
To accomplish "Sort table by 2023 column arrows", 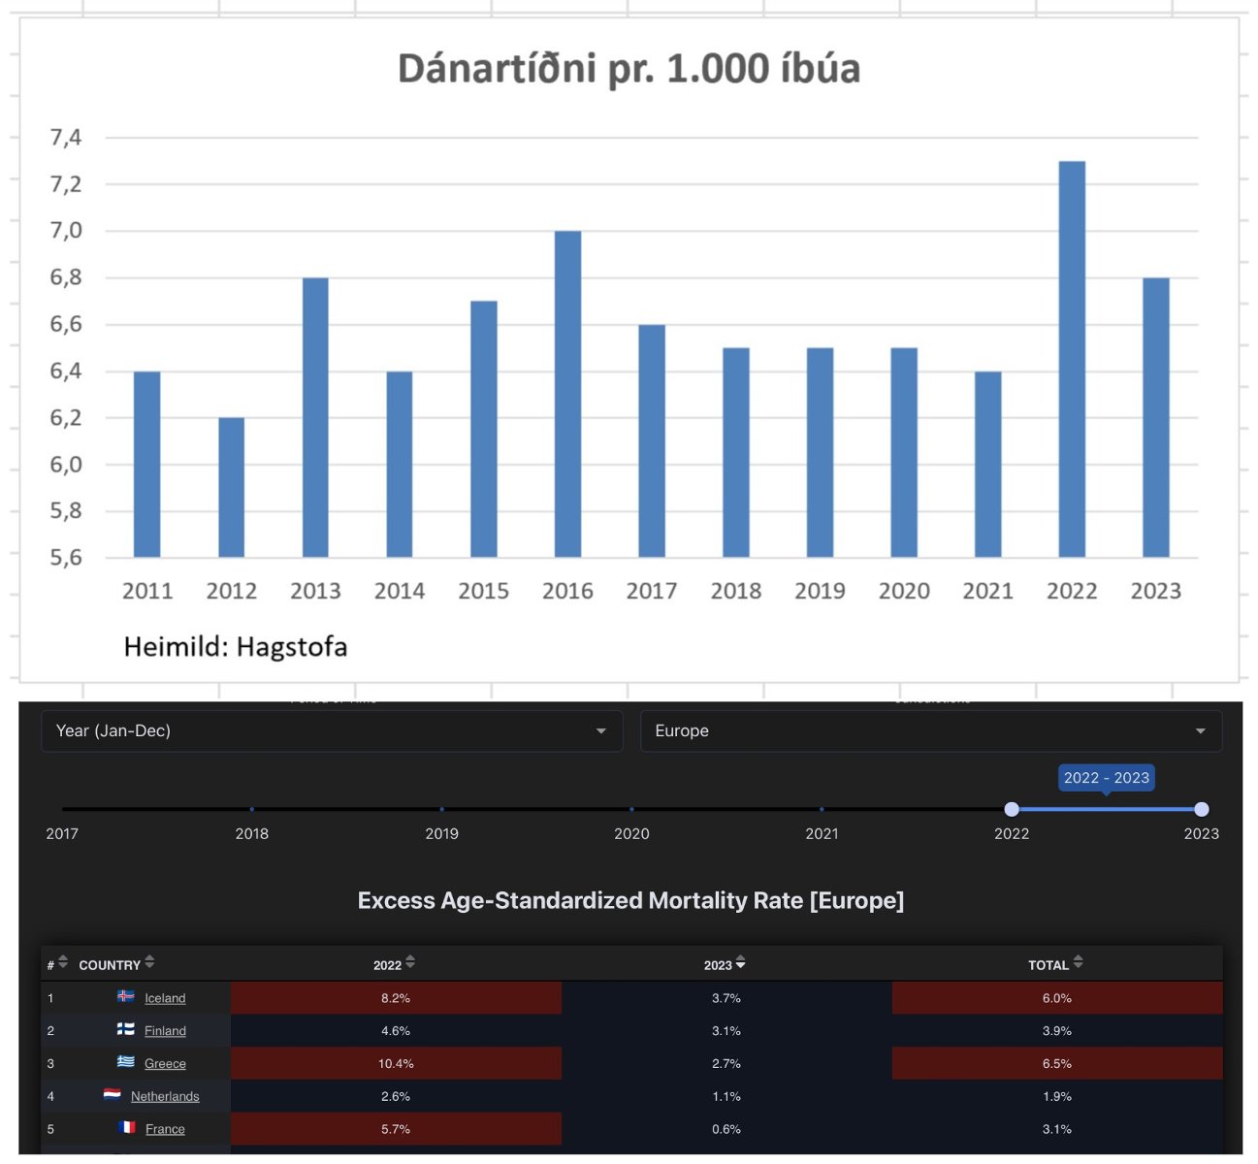I will (741, 963).
